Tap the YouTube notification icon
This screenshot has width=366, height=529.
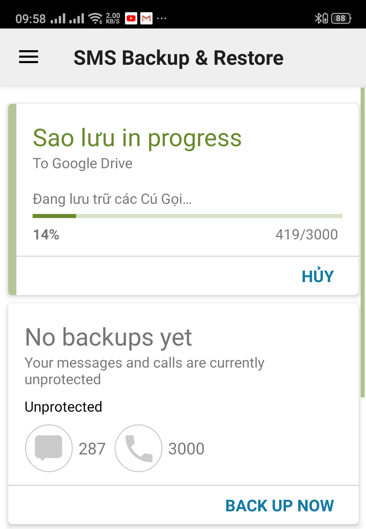tap(131, 18)
